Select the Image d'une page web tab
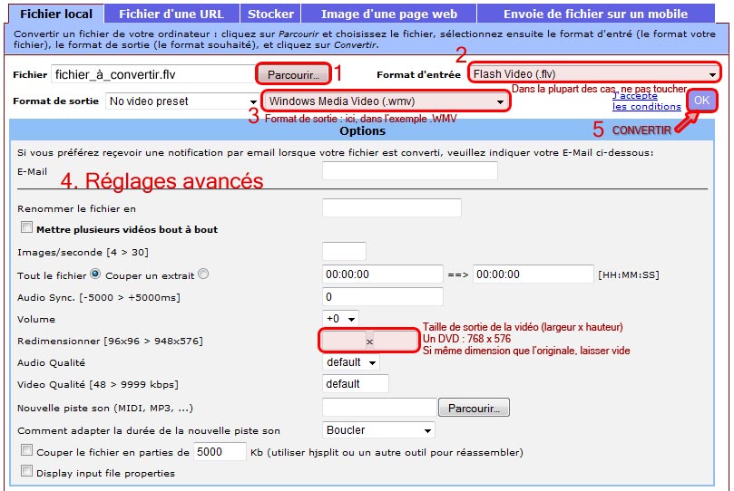 tap(389, 14)
